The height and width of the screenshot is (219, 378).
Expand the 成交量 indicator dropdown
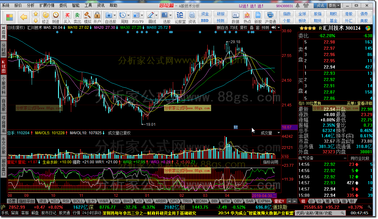point(279,133)
